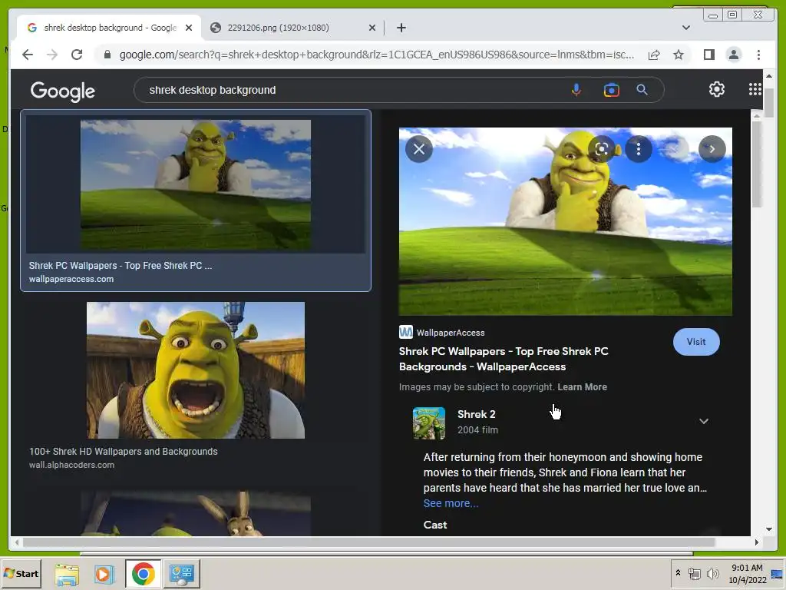The width and height of the screenshot is (786, 590).
Task: Click the WallpaperAccess source name
Action: [451, 333]
